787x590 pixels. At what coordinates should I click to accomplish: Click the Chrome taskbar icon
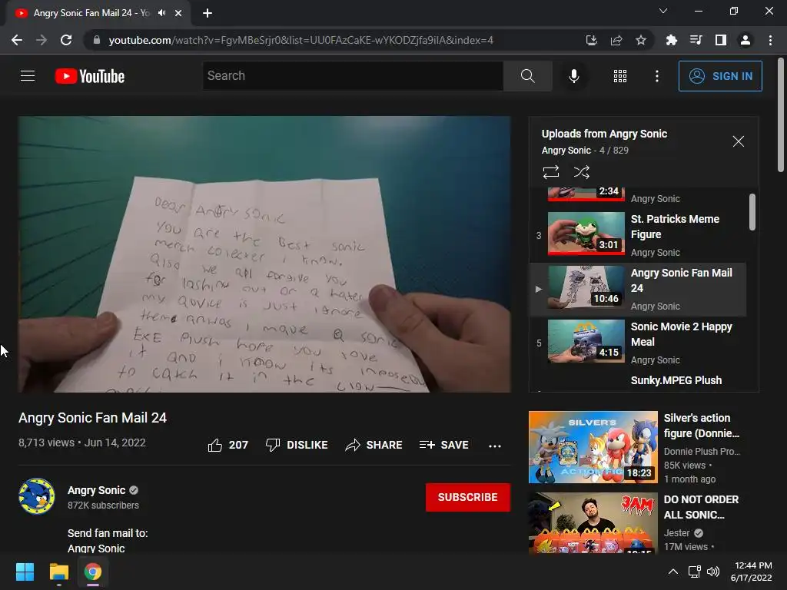click(93, 572)
